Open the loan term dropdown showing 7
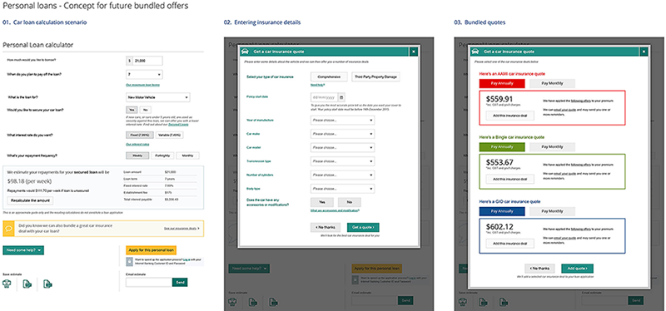666x311 pixels. [x=144, y=74]
